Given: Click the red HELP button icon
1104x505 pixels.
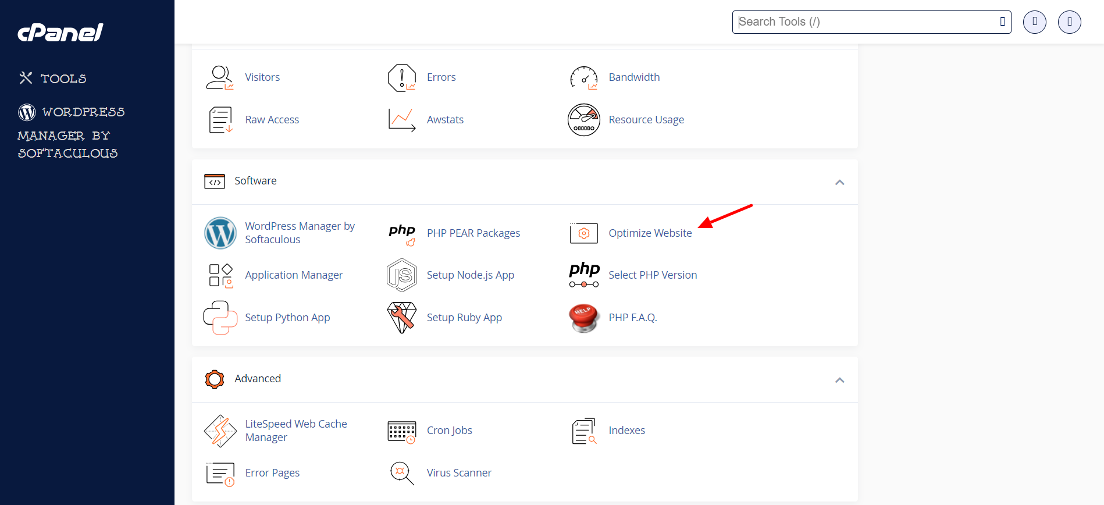Looking at the screenshot, I should [x=584, y=318].
